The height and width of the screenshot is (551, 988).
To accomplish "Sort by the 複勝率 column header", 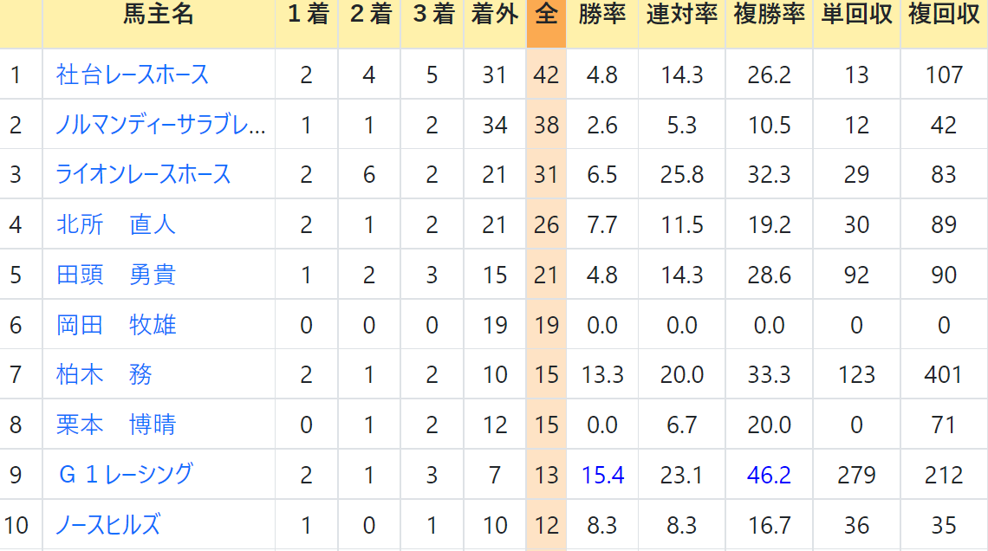I will tap(770, 14).
